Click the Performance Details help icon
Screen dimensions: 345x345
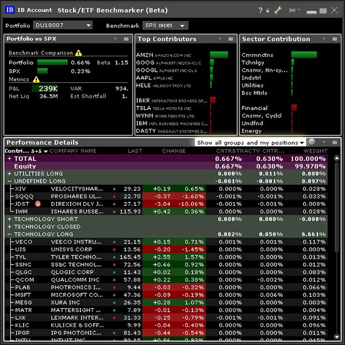(312, 141)
